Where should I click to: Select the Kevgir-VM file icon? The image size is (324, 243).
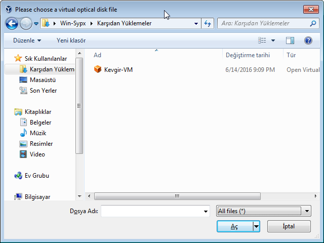(98, 69)
